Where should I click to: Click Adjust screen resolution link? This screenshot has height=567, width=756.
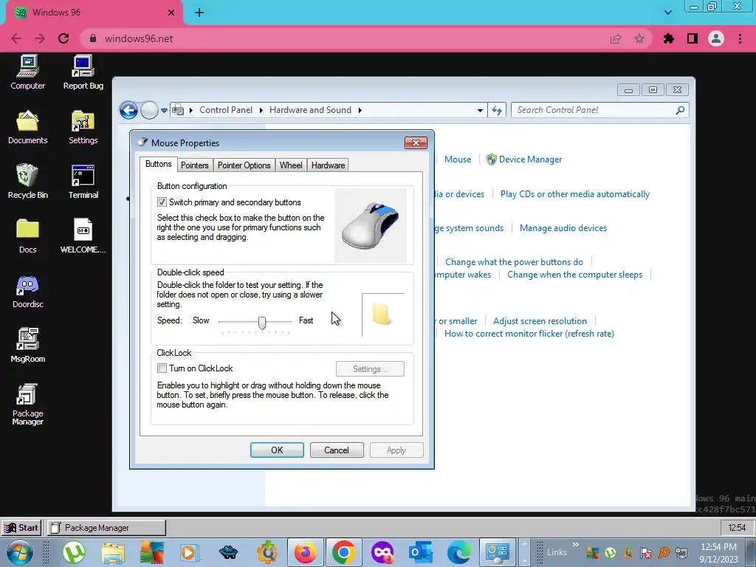540,321
